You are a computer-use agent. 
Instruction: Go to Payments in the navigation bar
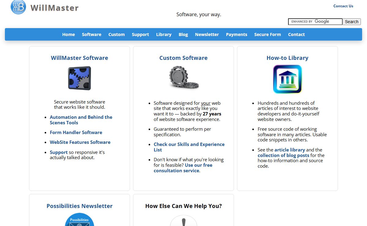[236, 35]
